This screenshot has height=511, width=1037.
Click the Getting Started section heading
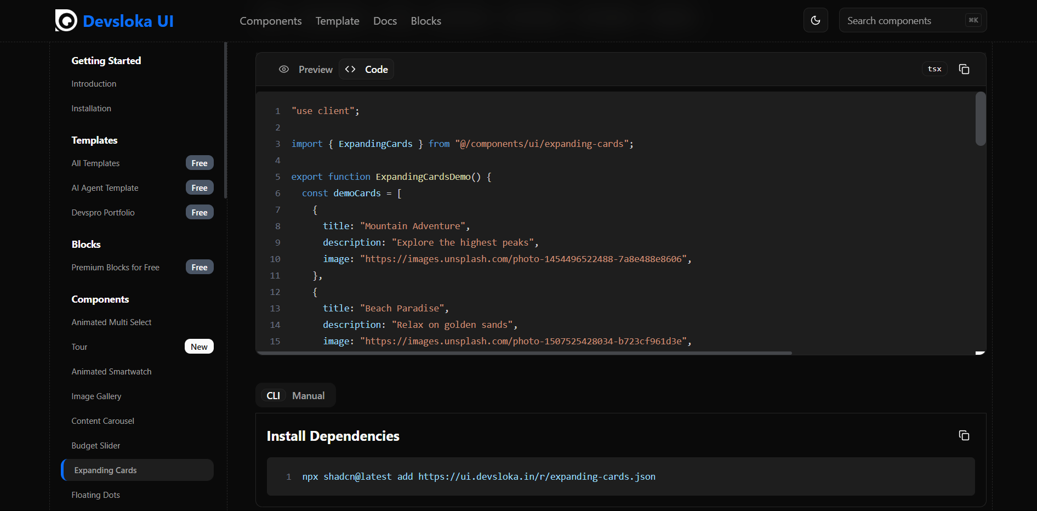(106, 61)
